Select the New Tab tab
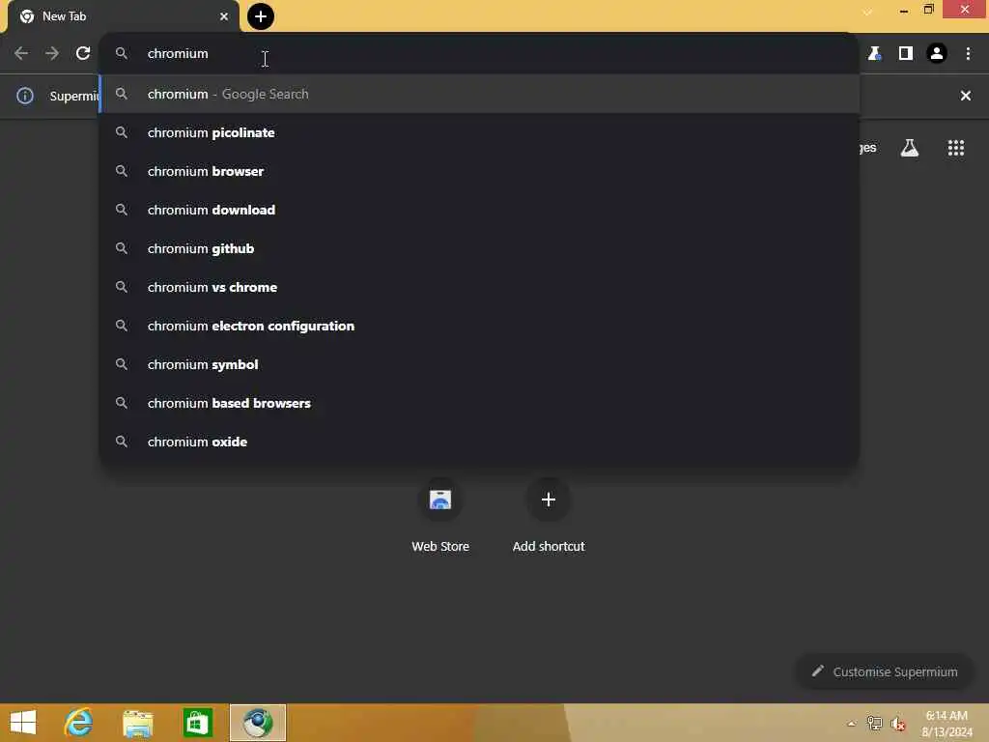989x742 pixels. pos(123,16)
